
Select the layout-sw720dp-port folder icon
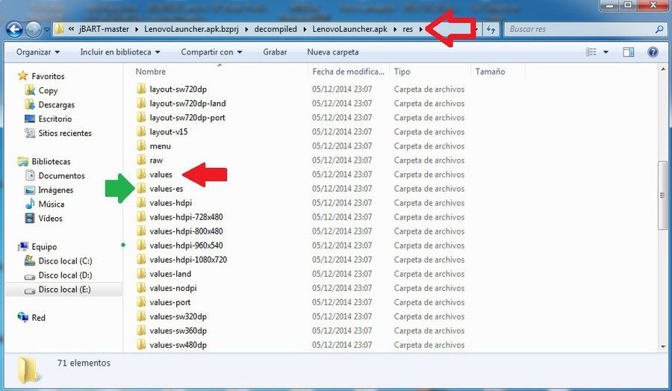[x=141, y=117]
